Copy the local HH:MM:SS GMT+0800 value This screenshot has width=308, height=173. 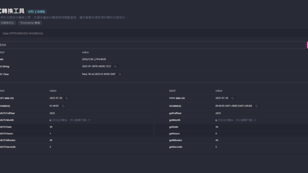[256, 106]
